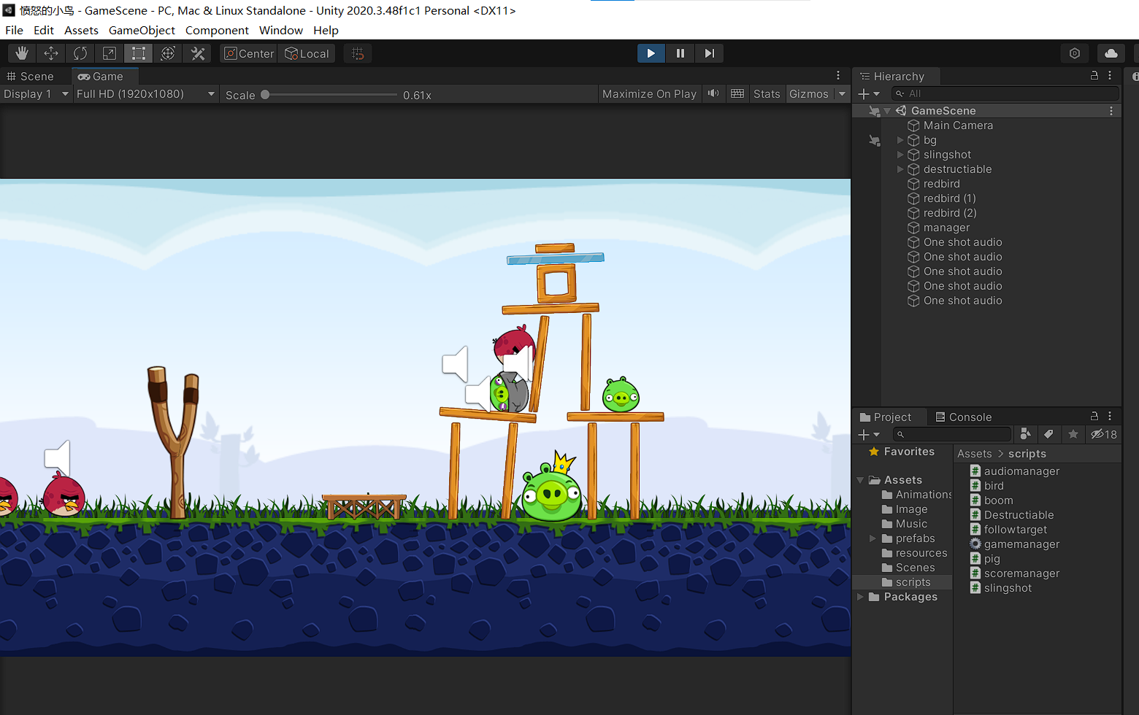Open the File menu
The height and width of the screenshot is (715, 1139).
point(14,30)
